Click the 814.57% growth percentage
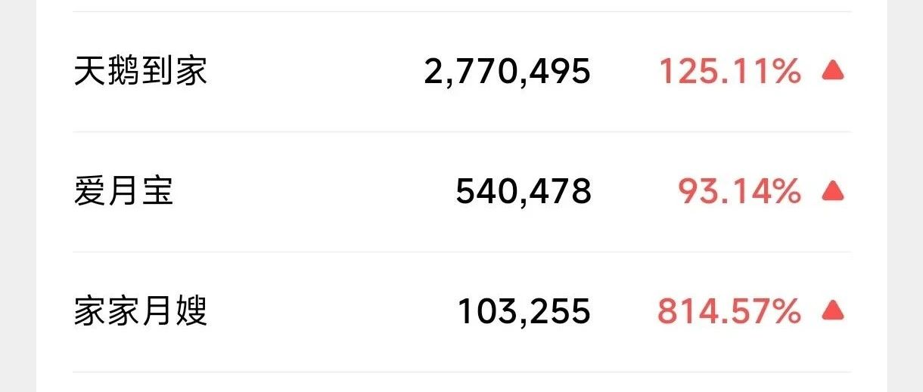Image resolution: width=923 pixels, height=392 pixels. (x=729, y=311)
